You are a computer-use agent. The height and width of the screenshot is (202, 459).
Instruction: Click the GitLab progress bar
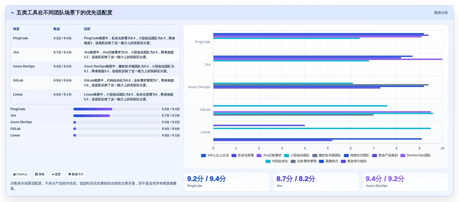[x=116, y=129]
